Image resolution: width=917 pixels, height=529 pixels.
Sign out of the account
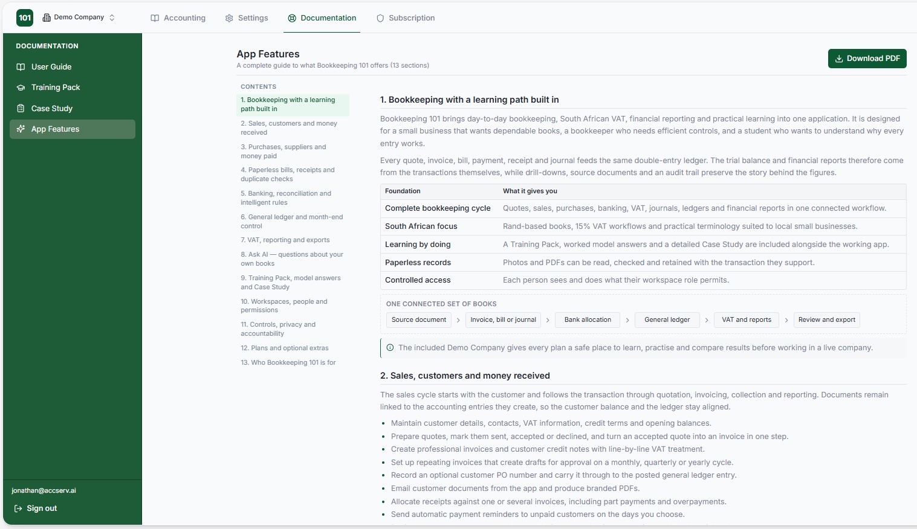coord(36,508)
